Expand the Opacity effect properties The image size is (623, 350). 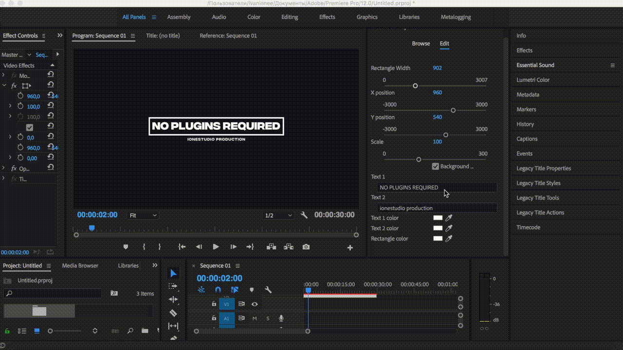[x=3, y=169]
